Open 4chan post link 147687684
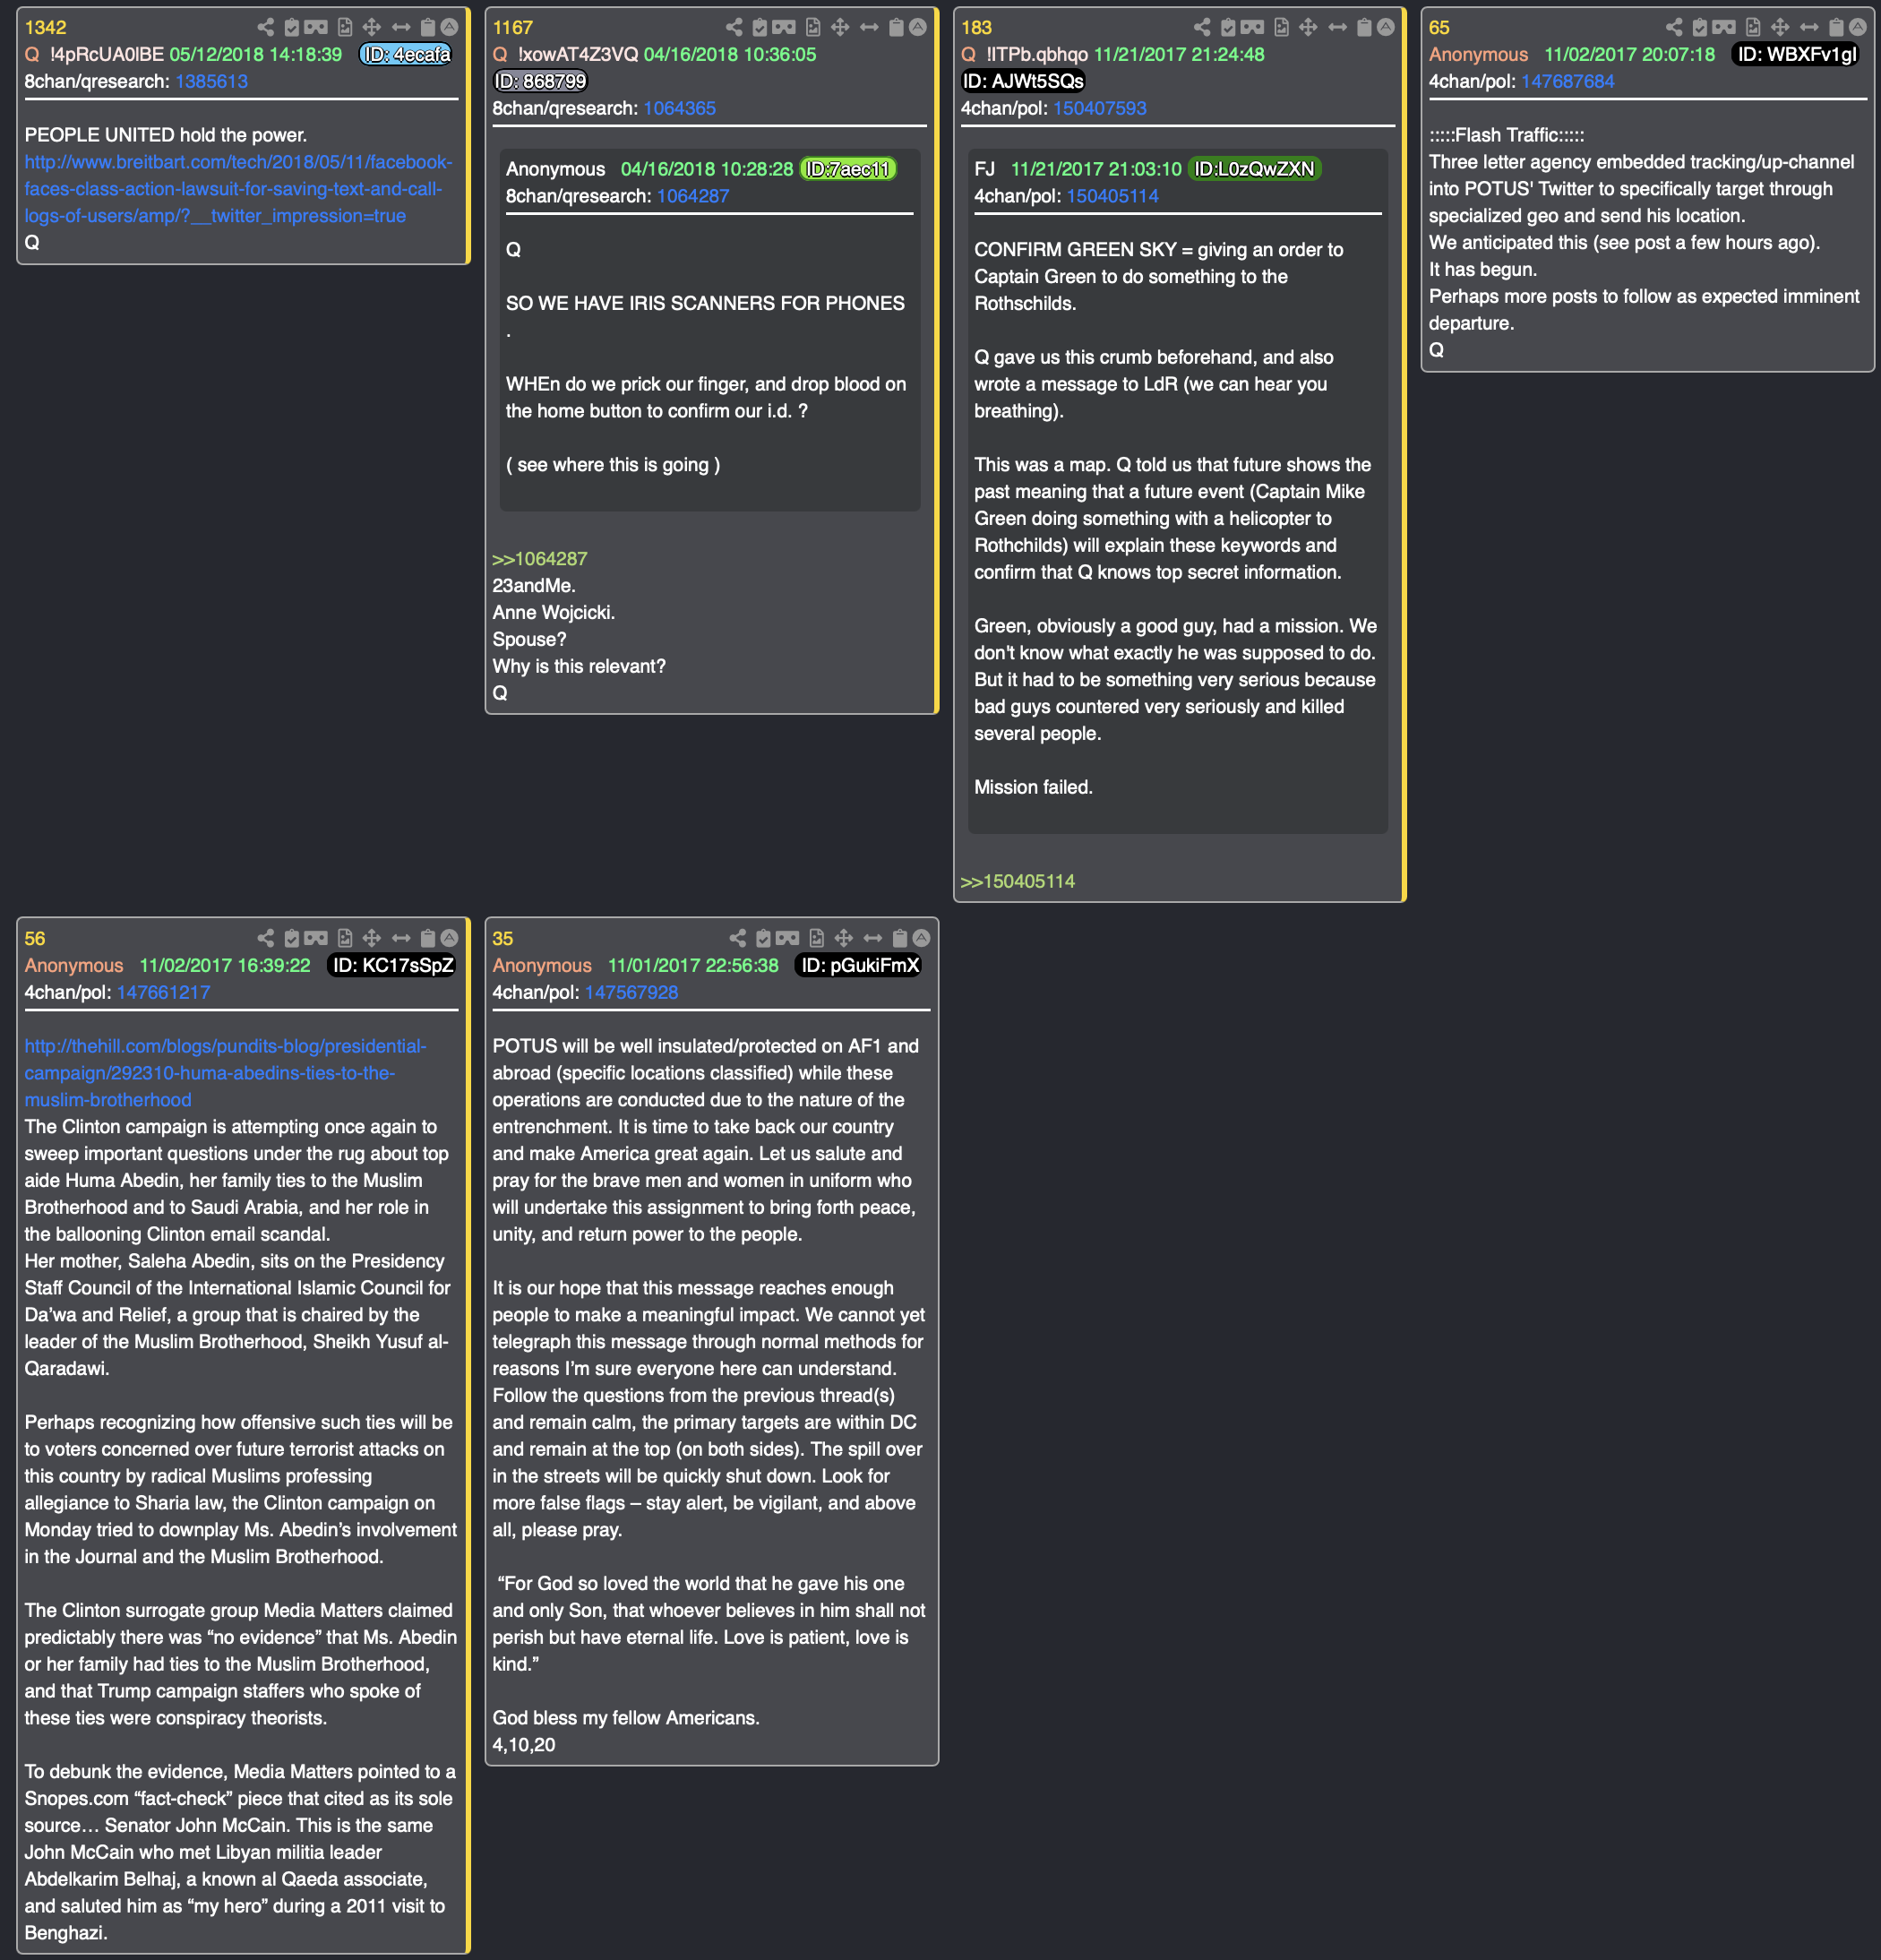Image resolution: width=1881 pixels, height=1960 pixels. pos(1568,82)
